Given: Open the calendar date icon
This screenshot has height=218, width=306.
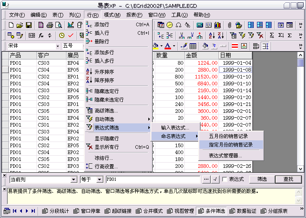Looking at the screenshot, I should click(161, 25).
